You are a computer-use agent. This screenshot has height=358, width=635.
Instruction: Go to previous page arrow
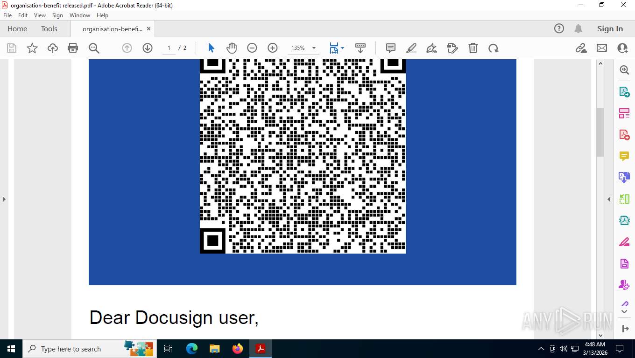pyautogui.click(x=127, y=48)
